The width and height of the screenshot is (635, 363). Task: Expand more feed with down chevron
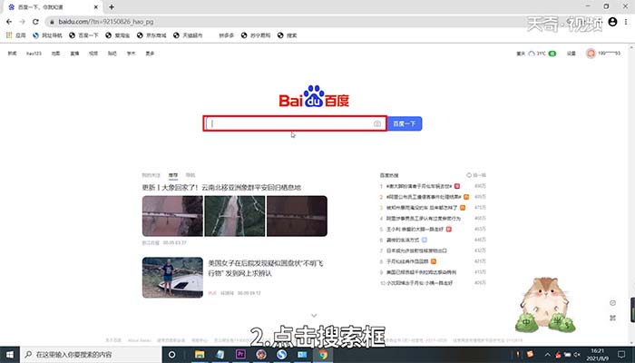pyautogui.click(x=314, y=315)
